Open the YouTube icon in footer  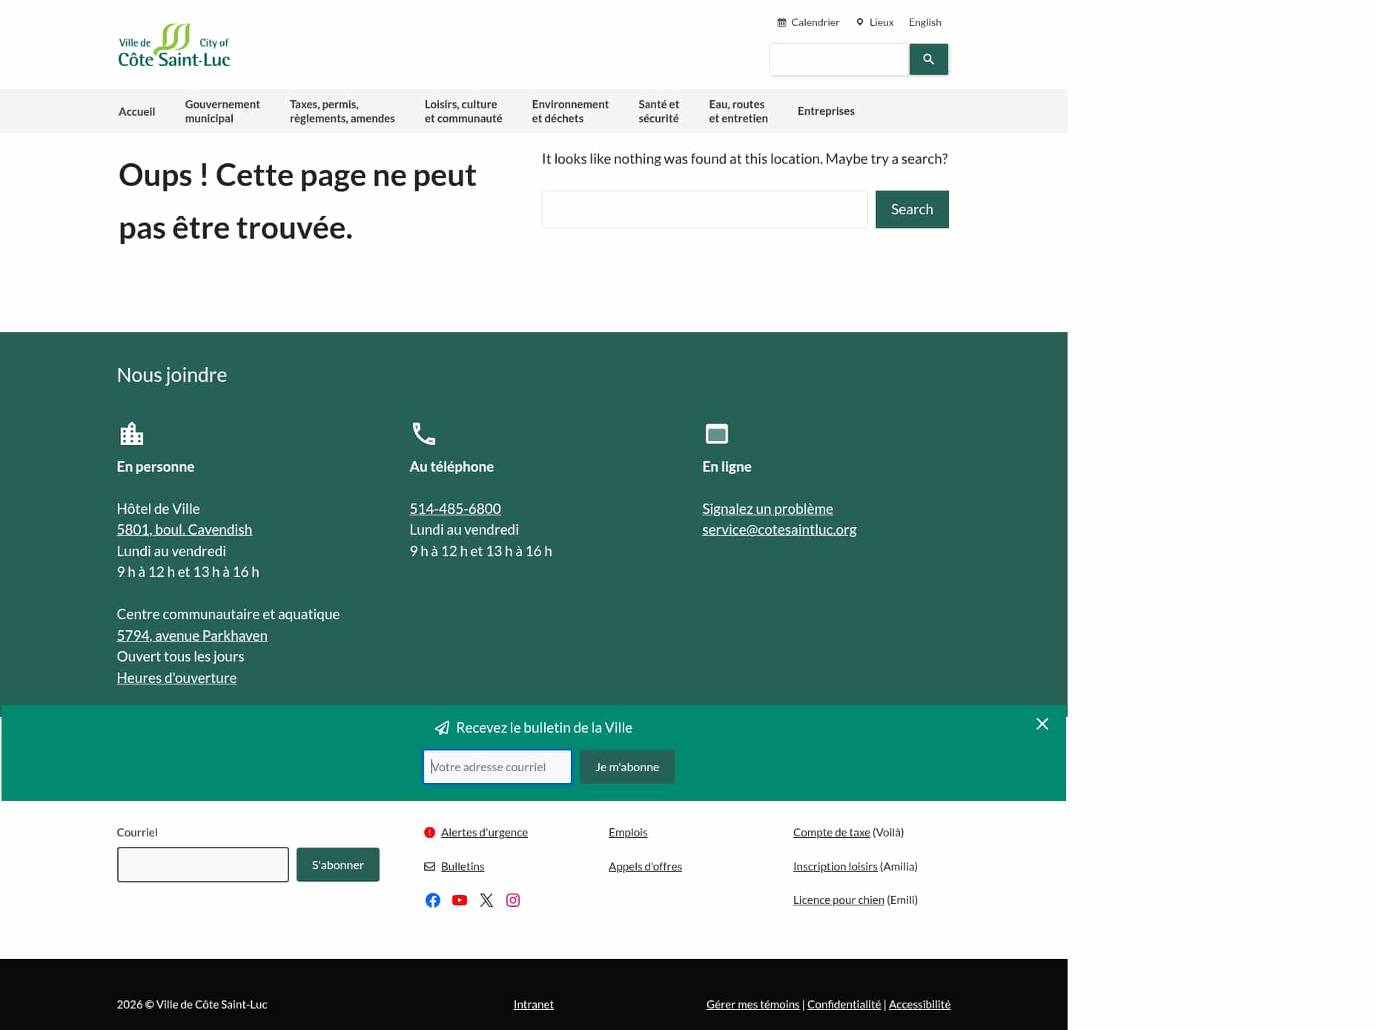tap(459, 900)
